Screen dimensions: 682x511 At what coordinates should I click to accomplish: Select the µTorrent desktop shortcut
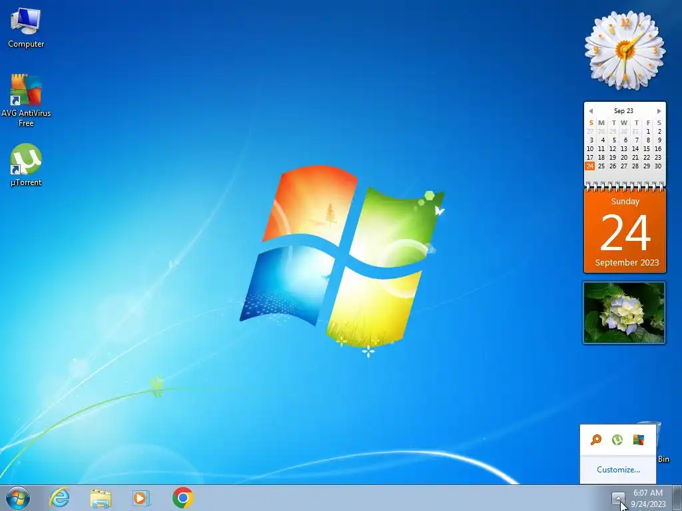point(26,165)
